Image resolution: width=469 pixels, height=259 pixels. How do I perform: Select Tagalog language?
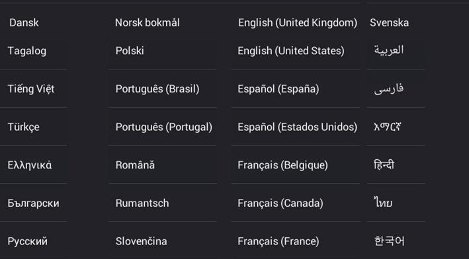click(x=27, y=51)
